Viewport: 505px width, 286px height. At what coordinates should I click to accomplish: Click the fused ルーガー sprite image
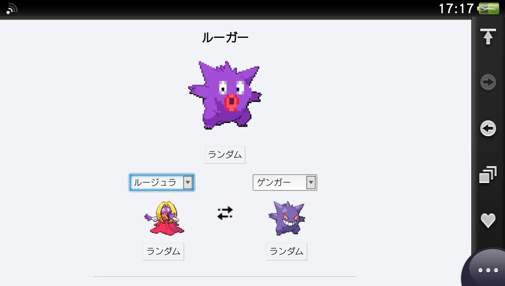pyautogui.click(x=225, y=95)
